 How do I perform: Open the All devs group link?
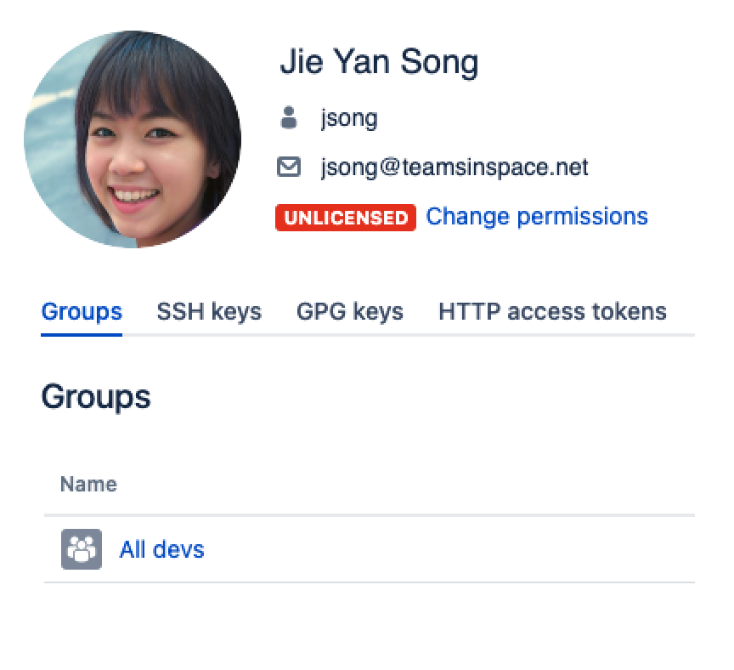(162, 549)
